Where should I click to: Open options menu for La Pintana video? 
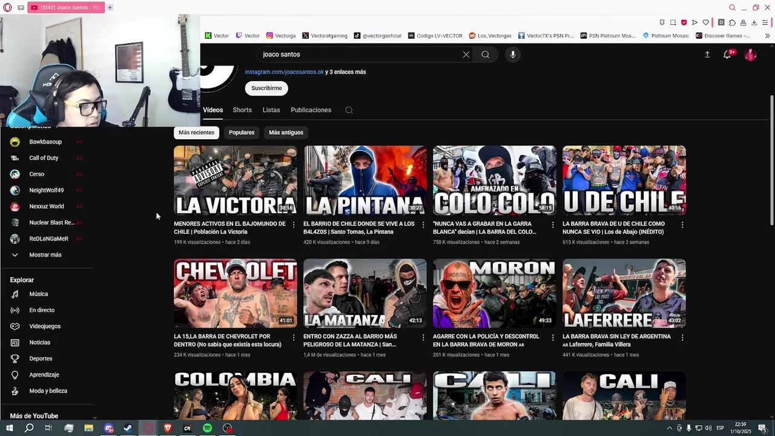pyautogui.click(x=423, y=225)
